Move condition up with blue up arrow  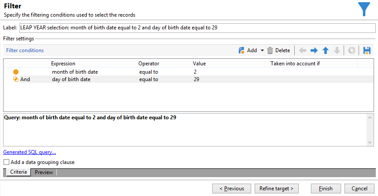326,50
